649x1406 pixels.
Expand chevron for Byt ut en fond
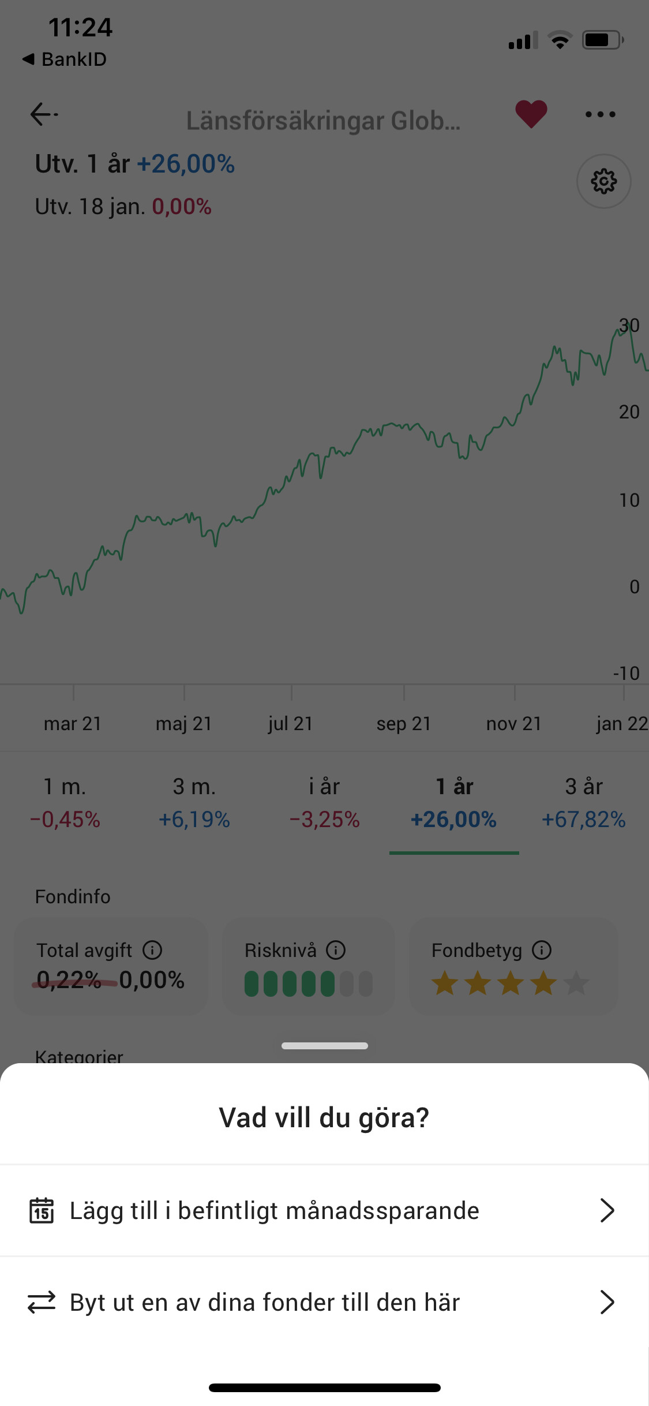click(x=607, y=1302)
